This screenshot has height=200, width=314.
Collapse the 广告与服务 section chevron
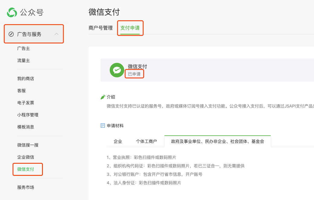57,34
